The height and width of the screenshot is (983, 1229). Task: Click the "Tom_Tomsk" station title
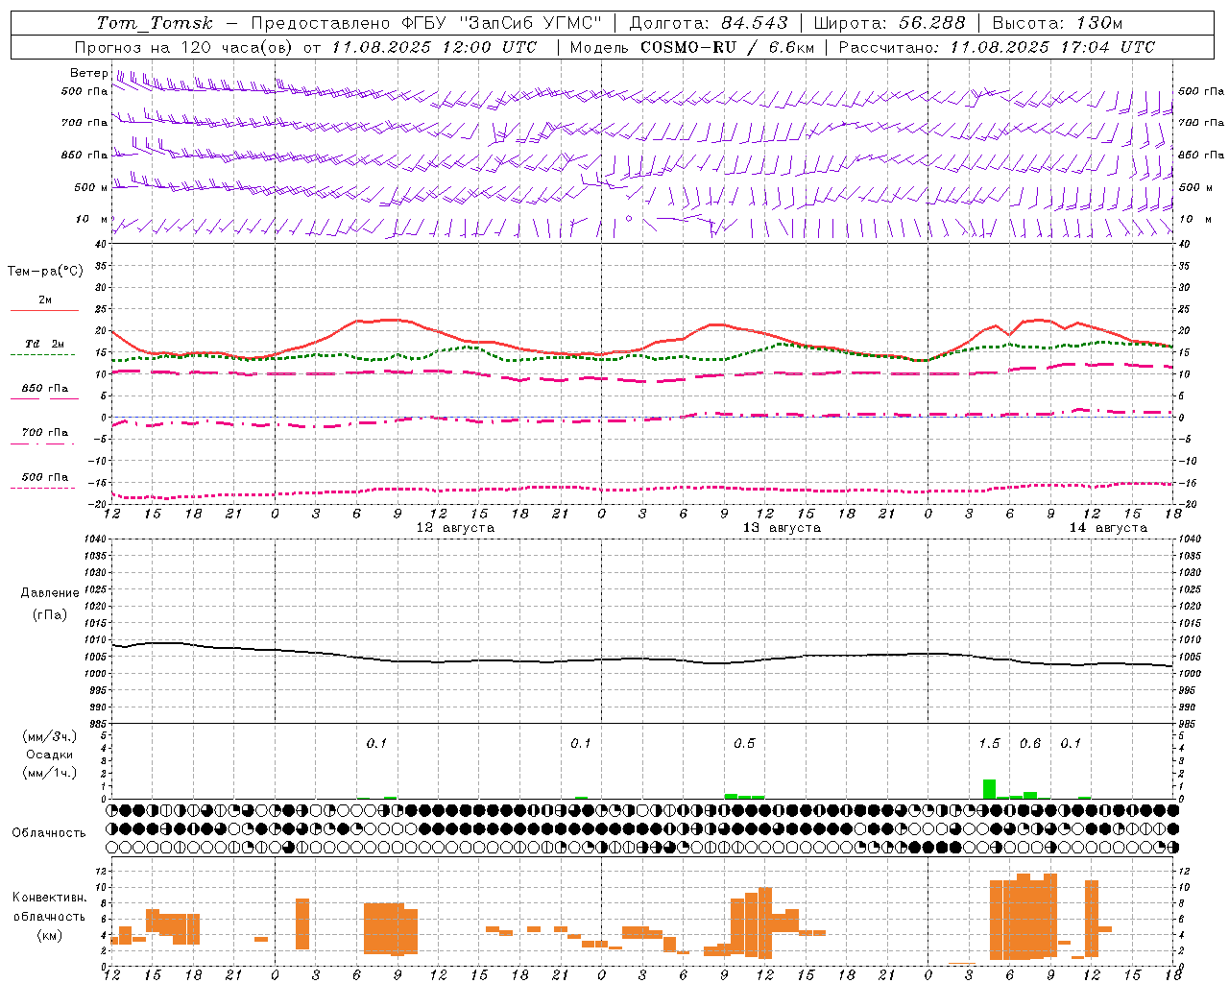(155, 23)
